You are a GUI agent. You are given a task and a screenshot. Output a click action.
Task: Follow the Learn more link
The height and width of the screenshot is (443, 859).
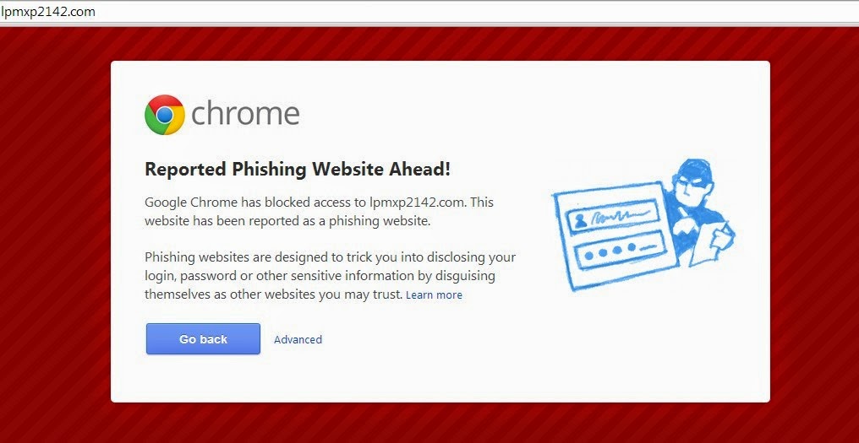pyautogui.click(x=434, y=295)
